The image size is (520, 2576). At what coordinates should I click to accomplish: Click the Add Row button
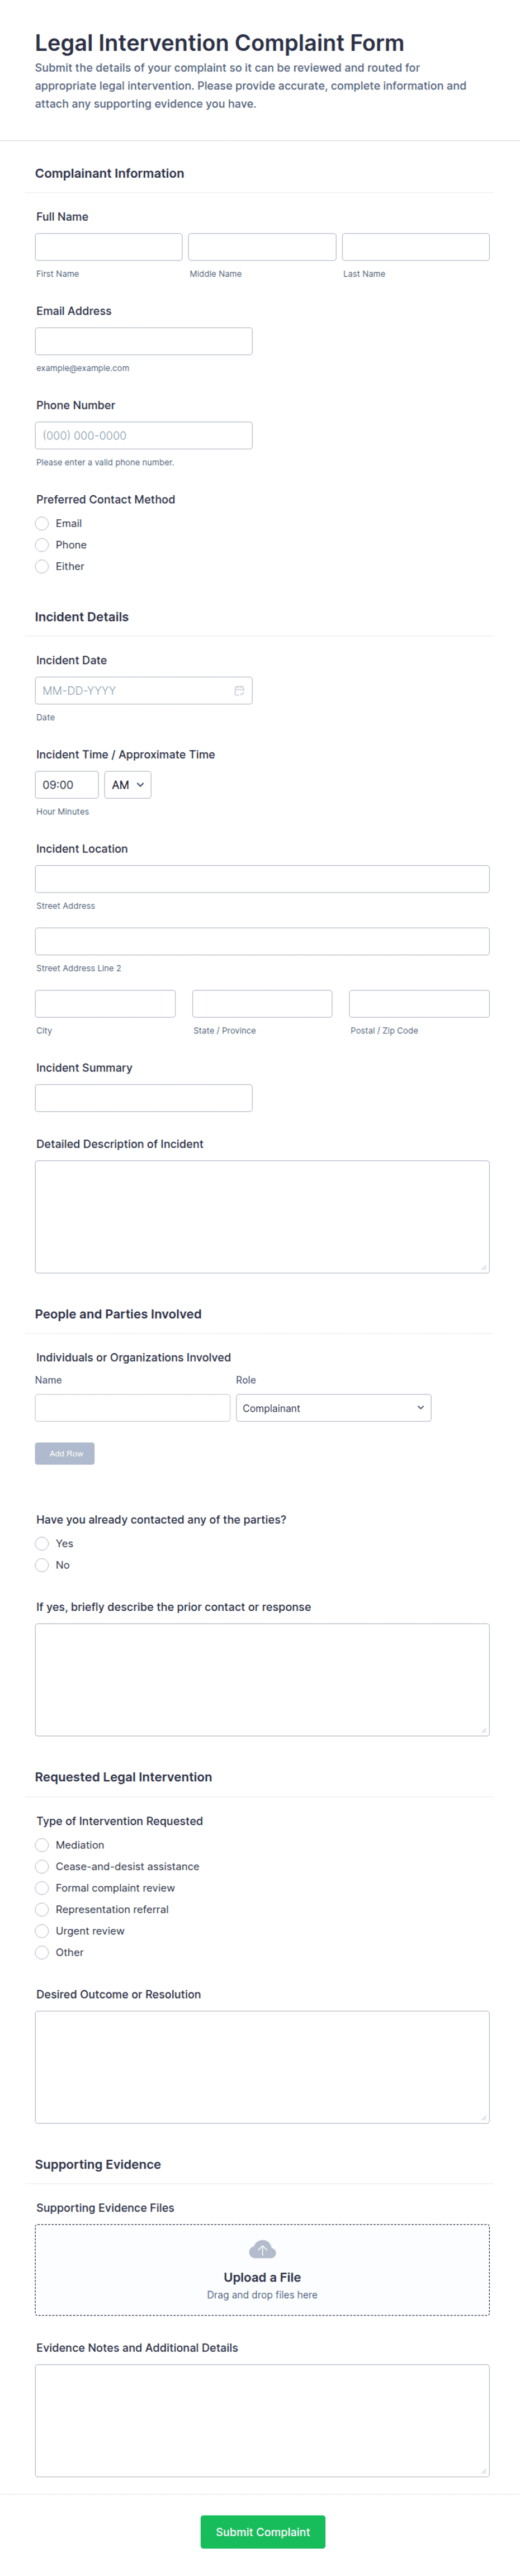pos(65,1453)
